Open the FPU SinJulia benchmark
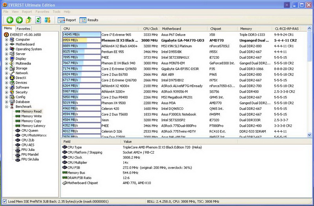The height and width of the screenshot is (206, 314). (30, 159)
